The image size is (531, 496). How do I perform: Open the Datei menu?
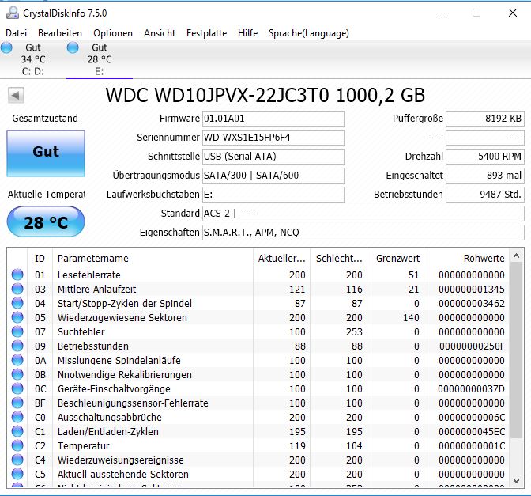click(x=17, y=33)
